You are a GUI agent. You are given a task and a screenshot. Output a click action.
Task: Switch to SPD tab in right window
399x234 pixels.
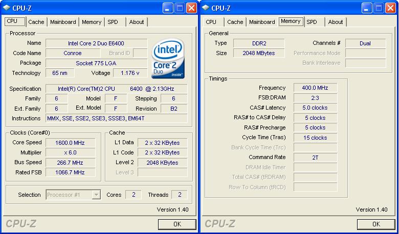pos(312,22)
